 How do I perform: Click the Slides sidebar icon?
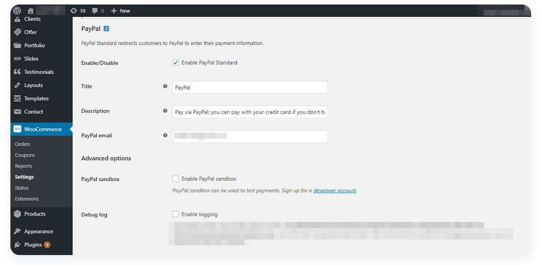(18, 59)
